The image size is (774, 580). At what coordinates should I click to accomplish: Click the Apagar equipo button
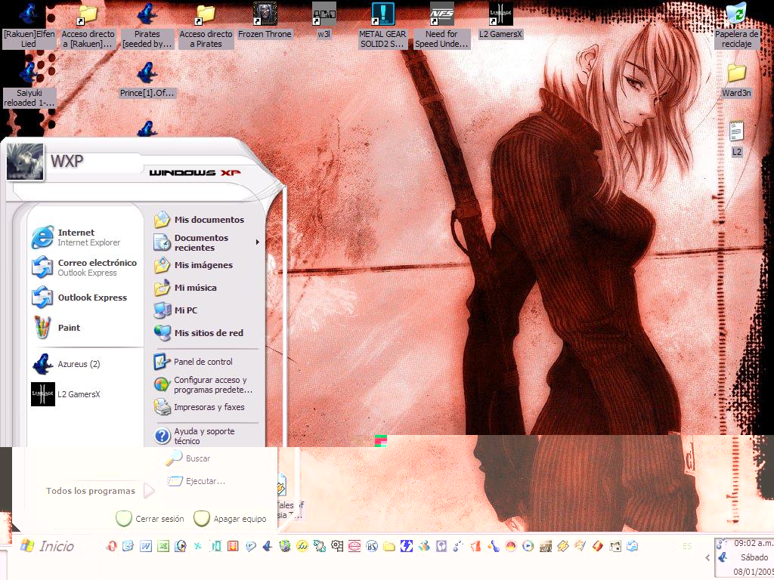coord(230,519)
